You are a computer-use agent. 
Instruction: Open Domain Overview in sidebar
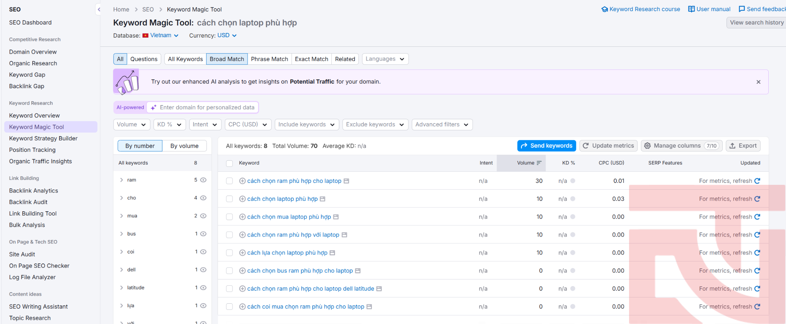click(x=33, y=52)
